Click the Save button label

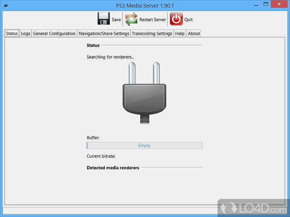(116, 20)
